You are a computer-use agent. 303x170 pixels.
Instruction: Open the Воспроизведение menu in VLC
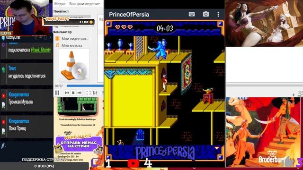pos(84,4)
